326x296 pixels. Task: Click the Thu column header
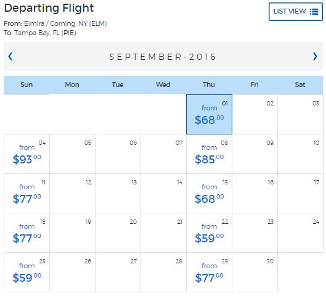[209, 85]
